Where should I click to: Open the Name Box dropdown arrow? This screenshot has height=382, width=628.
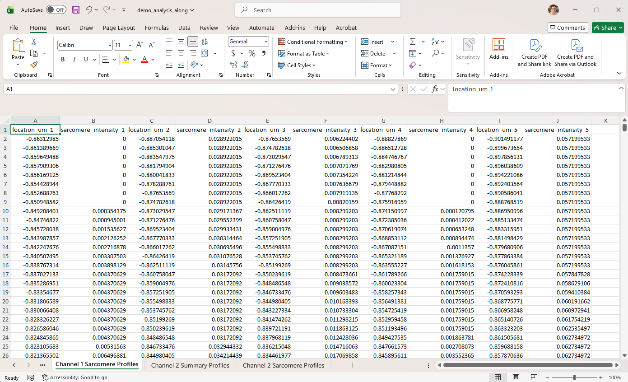(x=393, y=89)
